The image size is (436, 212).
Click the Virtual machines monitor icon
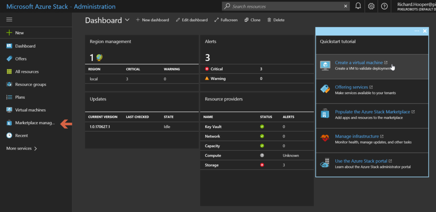click(x=9, y=110)
